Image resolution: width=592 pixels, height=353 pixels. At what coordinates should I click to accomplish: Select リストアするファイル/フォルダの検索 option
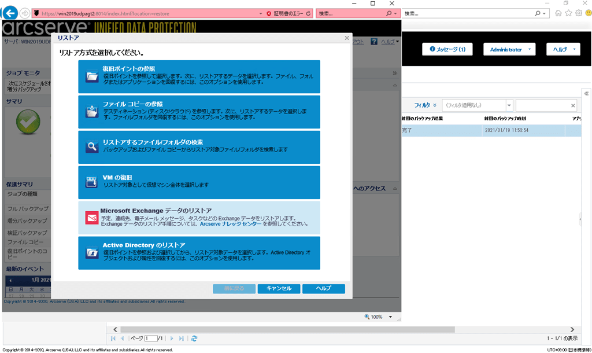[x=199, y=147]
